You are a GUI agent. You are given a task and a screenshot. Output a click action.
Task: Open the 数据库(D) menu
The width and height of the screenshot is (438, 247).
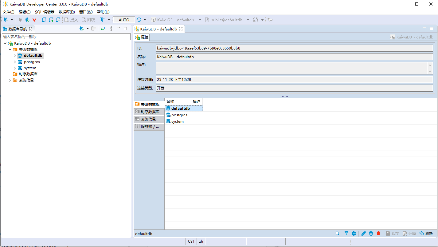coord(67,12)
